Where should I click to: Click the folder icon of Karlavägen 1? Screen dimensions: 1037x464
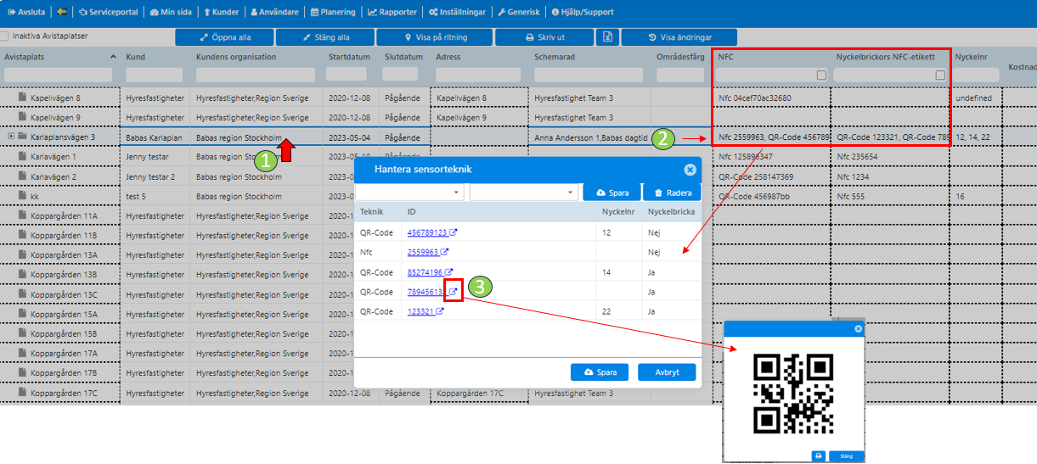pos(24,157)
